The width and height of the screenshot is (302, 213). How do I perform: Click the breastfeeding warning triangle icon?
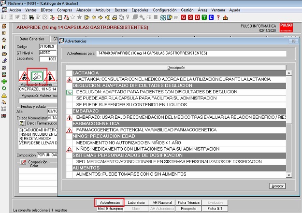24,76
